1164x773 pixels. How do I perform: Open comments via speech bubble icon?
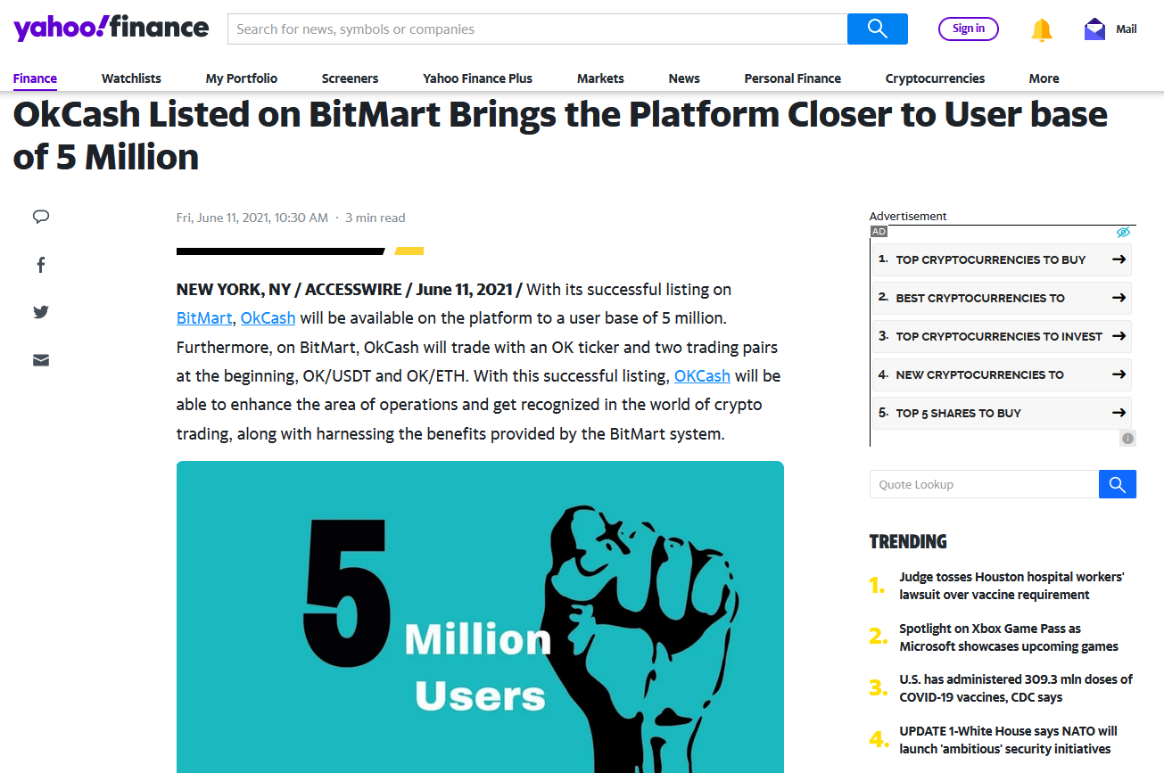(41, 217)
